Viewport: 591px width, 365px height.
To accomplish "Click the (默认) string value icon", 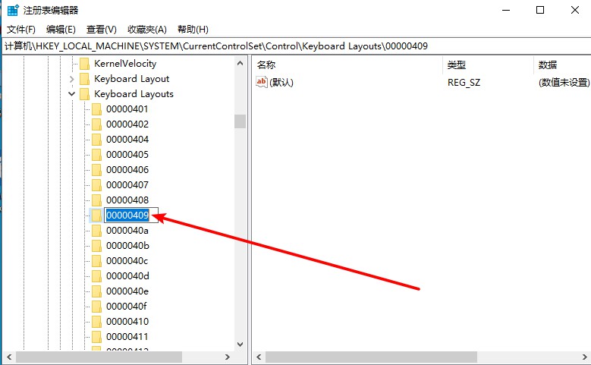I will click(261, 82).
